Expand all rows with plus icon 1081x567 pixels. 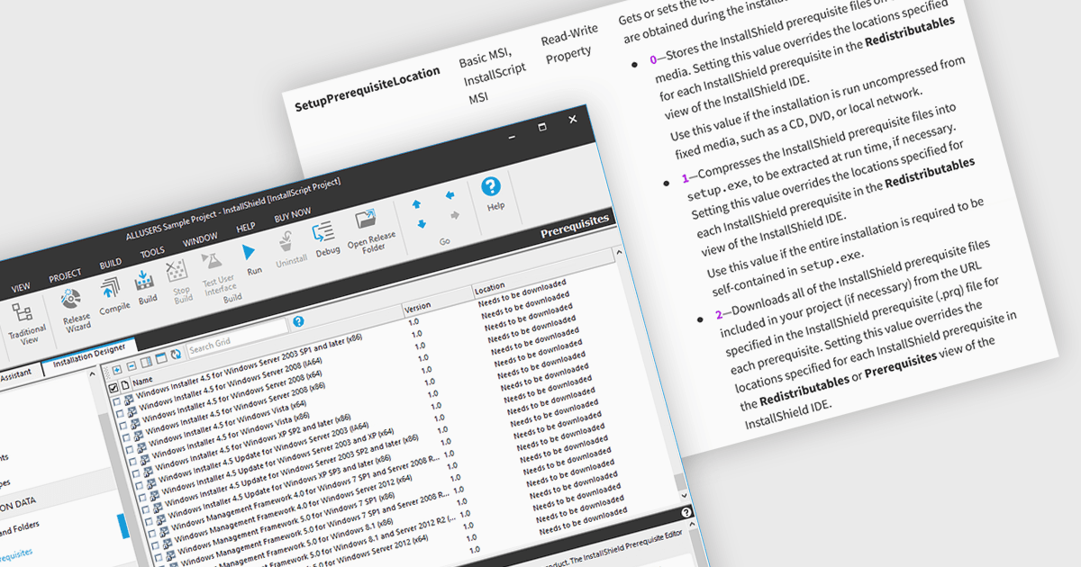click(x=117, y=370)
